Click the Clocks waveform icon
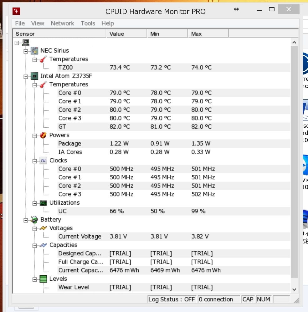The height and width of the screenshot is (312, 308). coord(43,161)
